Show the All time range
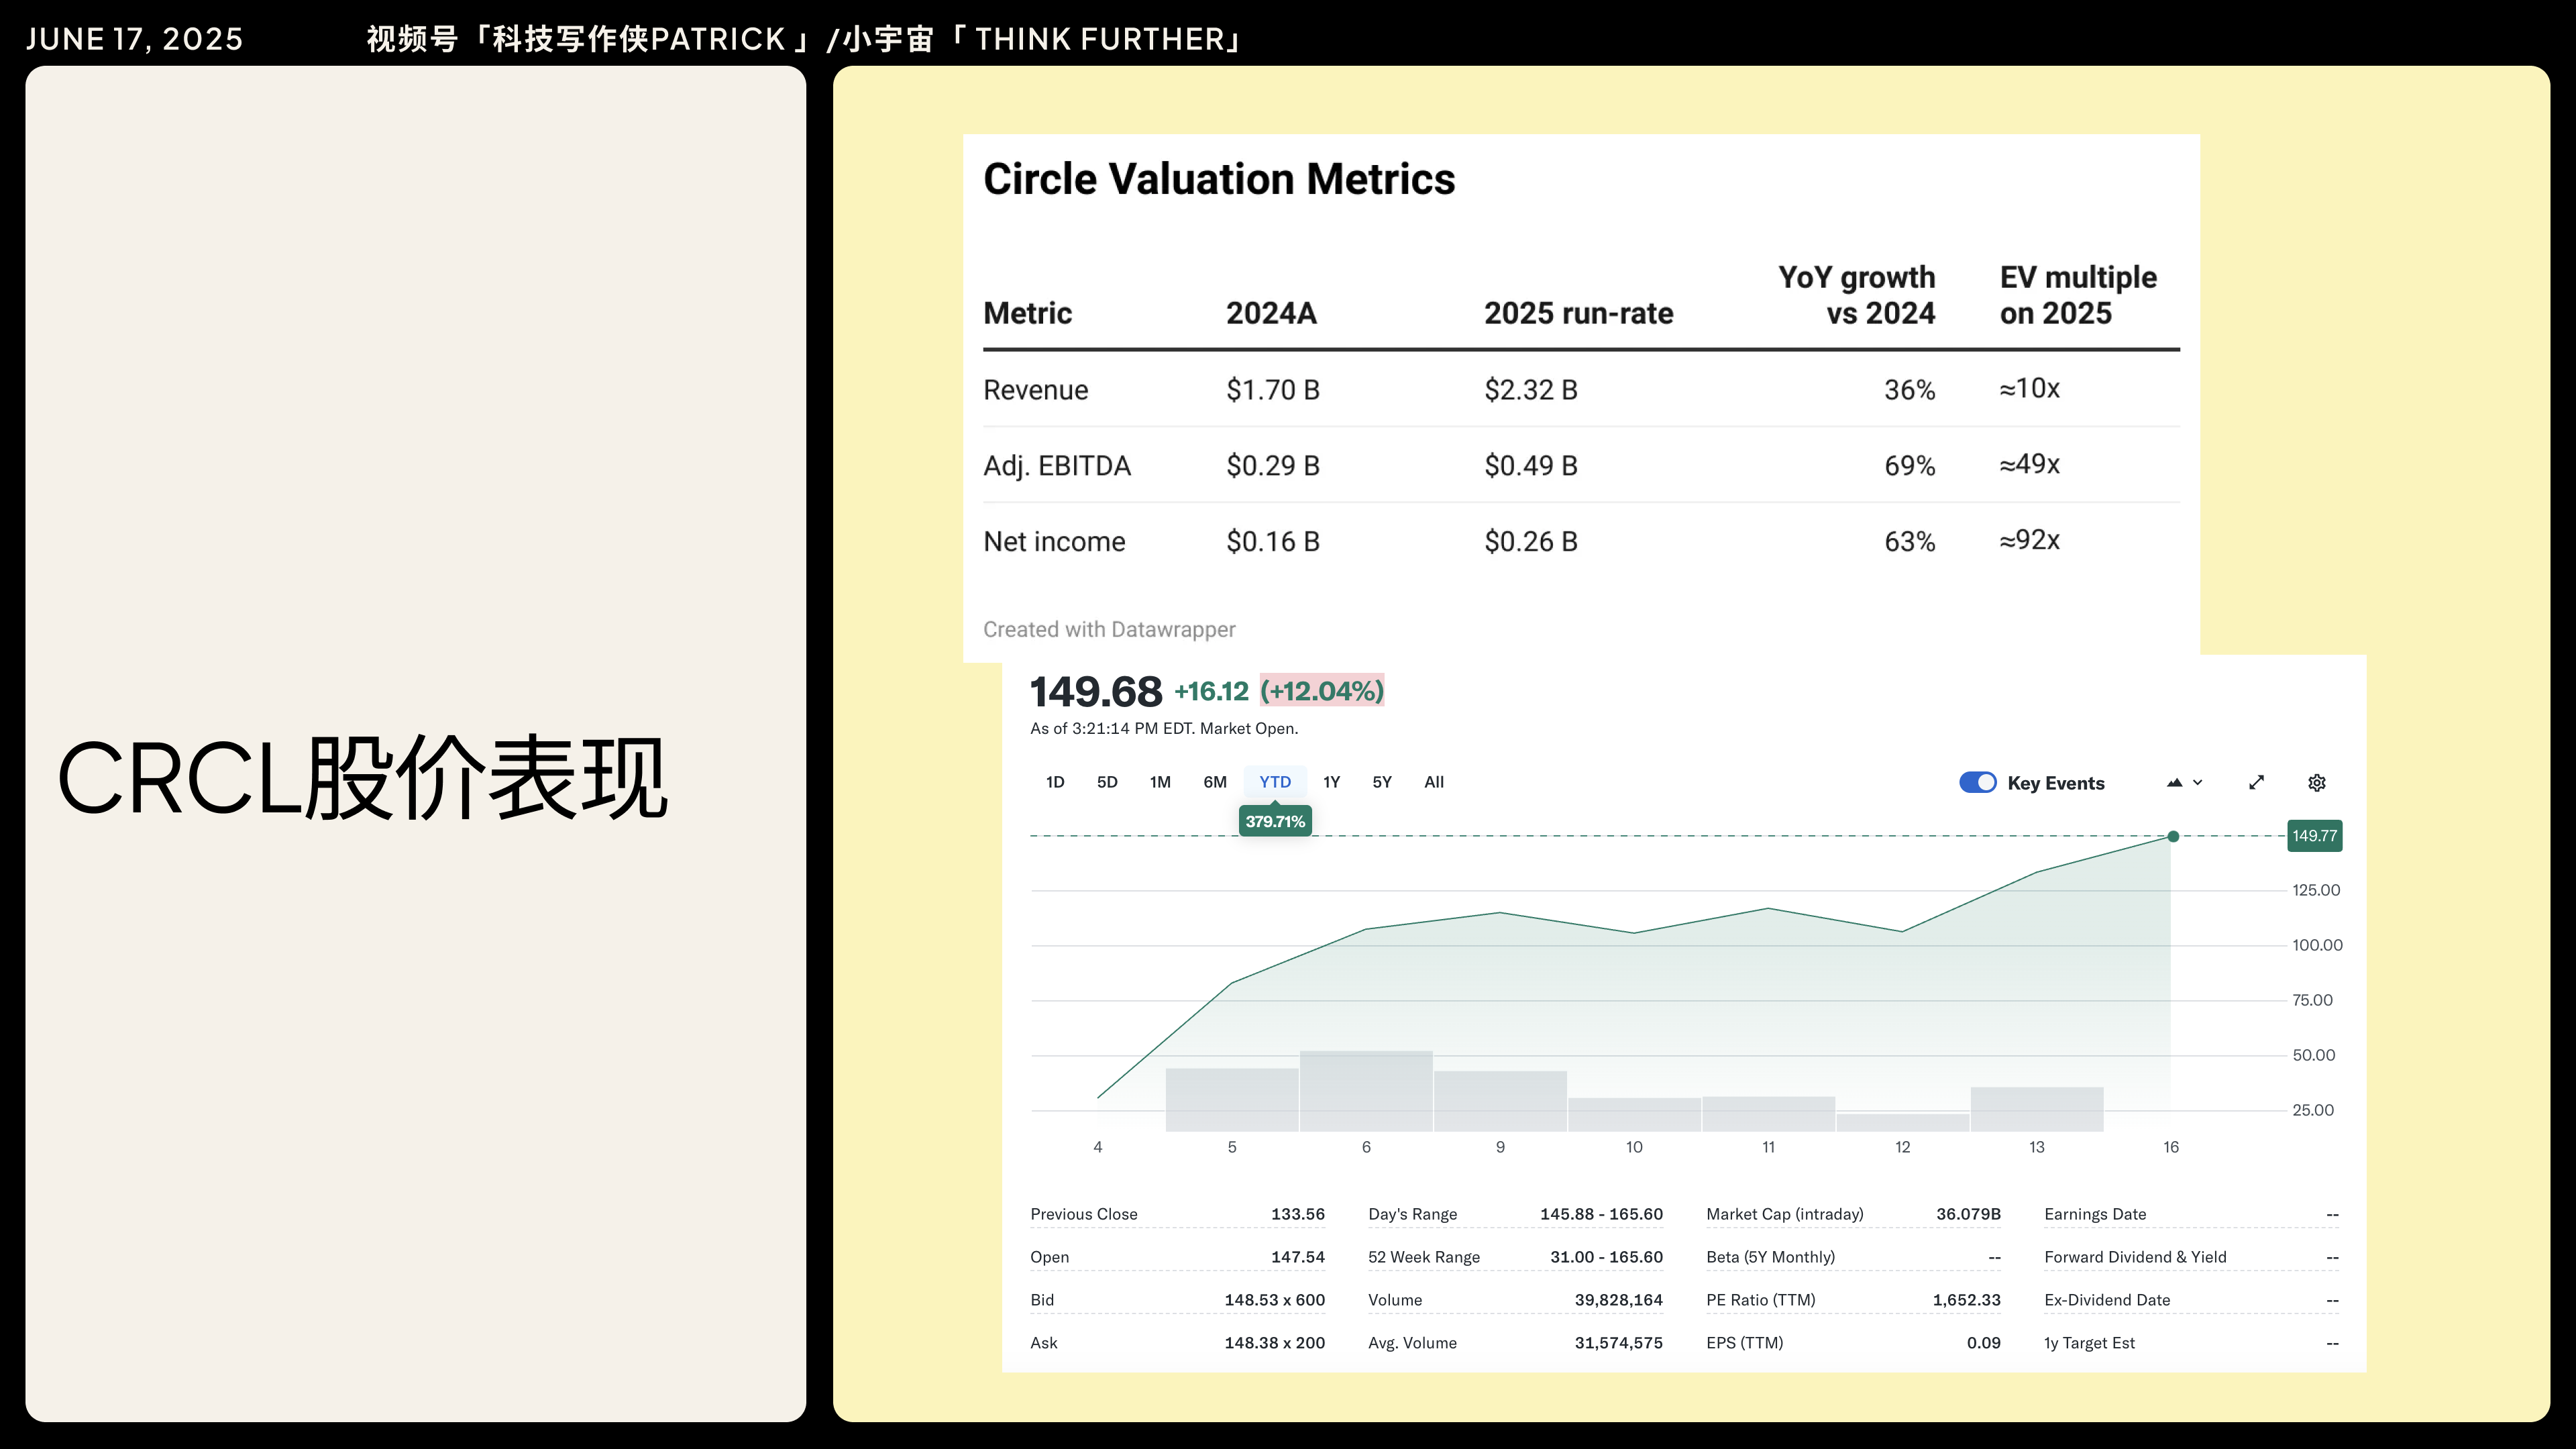Image resolution: width=2576 pixels, height=1449 pixels. (1434, 782)
